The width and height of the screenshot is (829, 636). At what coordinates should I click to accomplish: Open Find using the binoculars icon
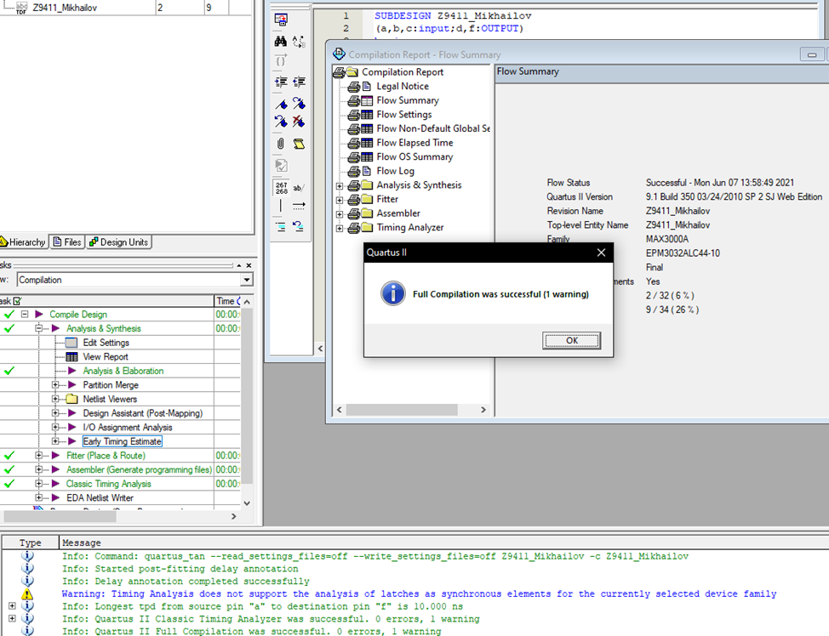(x=281, y=41)
